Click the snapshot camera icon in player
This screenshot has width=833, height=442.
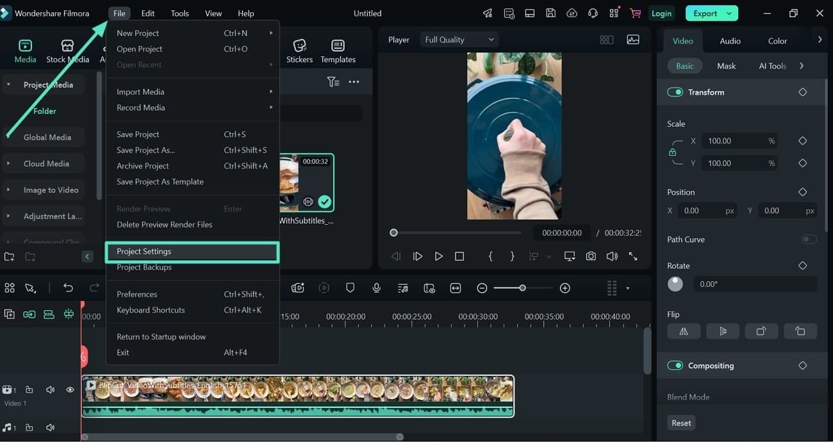[591, 256]
